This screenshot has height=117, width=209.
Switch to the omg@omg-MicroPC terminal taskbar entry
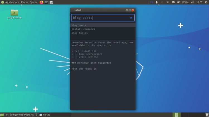click(x=21, y=115)
